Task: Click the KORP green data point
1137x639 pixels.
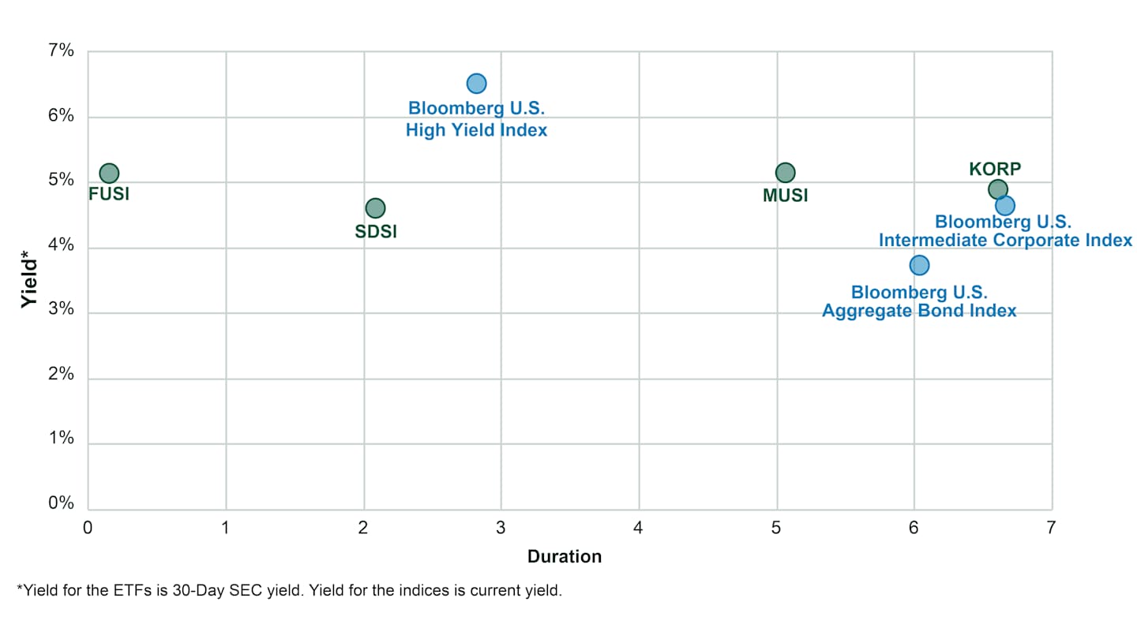Action: (997, 189)
